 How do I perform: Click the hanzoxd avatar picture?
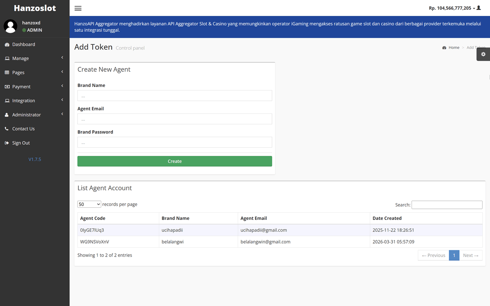(10, 26)
